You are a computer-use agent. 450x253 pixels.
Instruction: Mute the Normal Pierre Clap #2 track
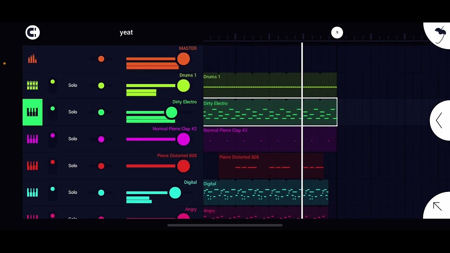point(52,139)
